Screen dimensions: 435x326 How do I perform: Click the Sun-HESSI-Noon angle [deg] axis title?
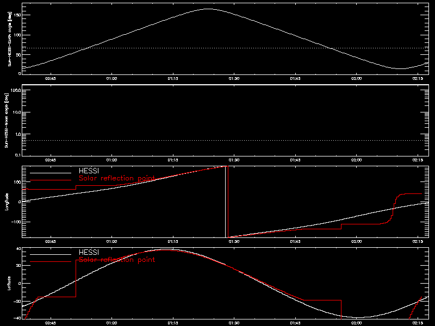(7, 120)
